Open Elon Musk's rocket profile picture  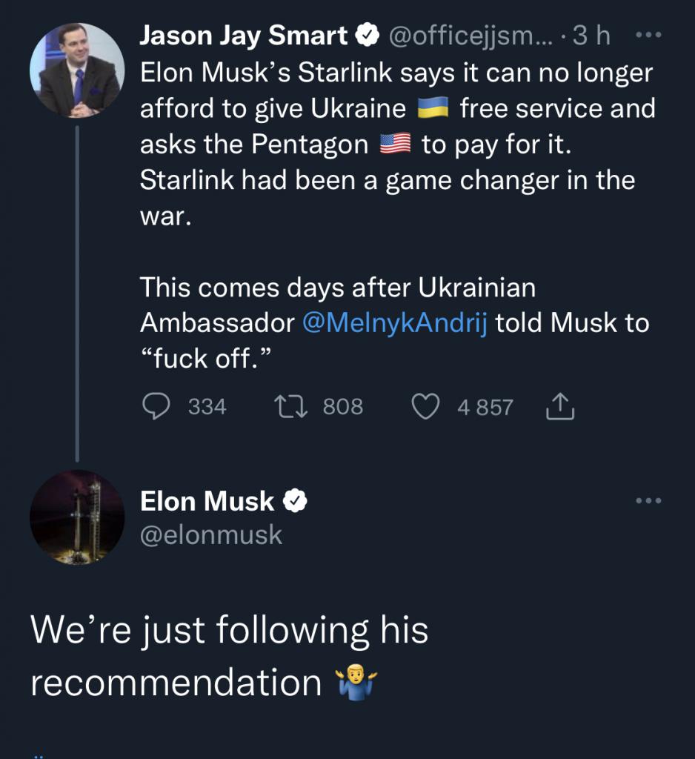coord(77,517)
